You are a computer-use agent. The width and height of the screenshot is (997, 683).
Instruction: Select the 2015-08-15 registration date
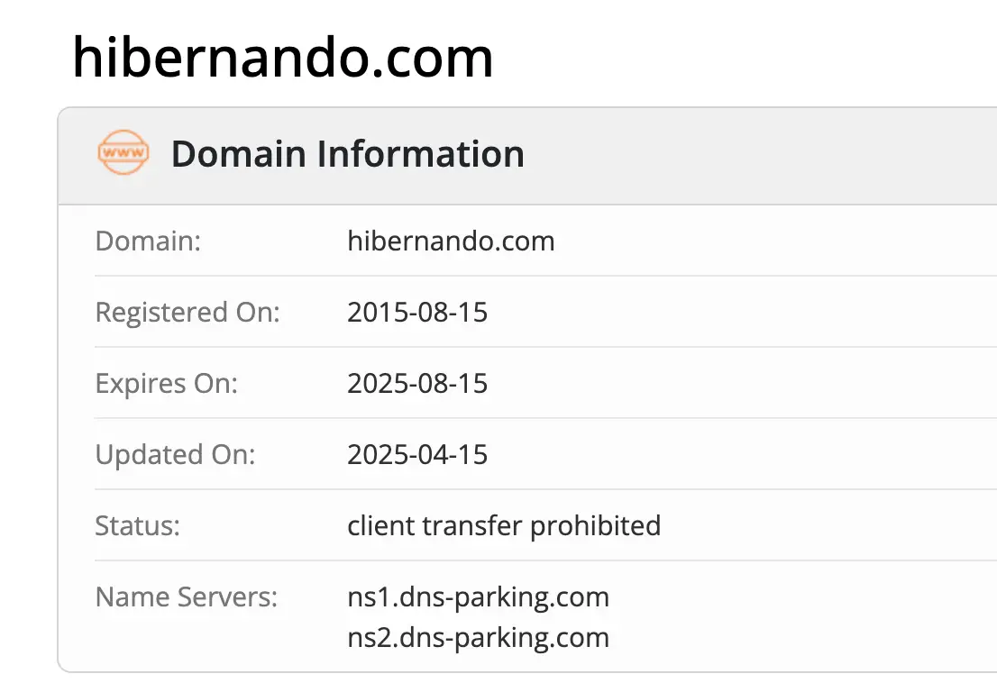point(417,313)
